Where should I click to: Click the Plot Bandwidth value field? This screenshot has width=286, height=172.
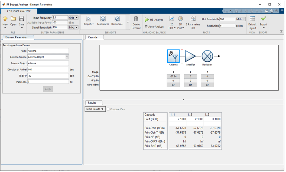point(227,19)
